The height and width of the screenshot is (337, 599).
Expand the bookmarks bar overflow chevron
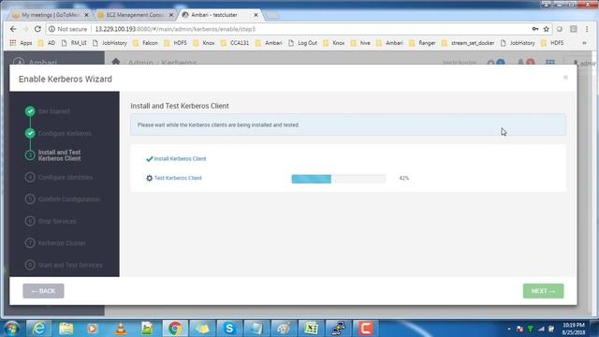point(584,43)
